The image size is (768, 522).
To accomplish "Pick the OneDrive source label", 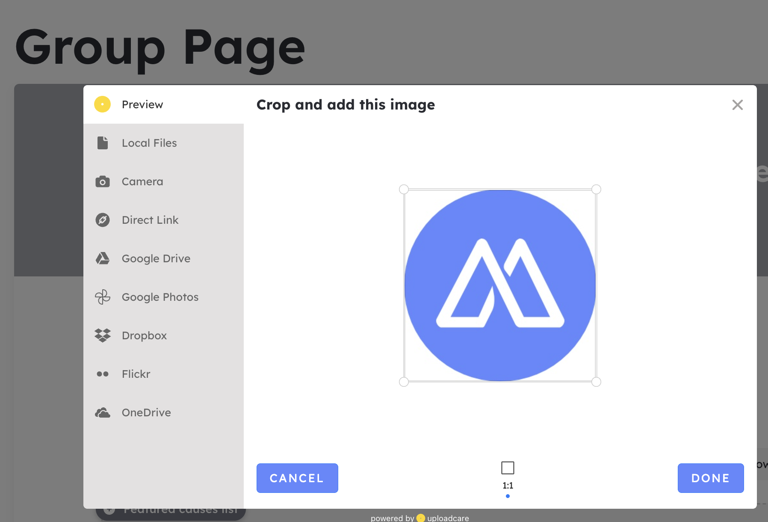I will click(146, 412).
